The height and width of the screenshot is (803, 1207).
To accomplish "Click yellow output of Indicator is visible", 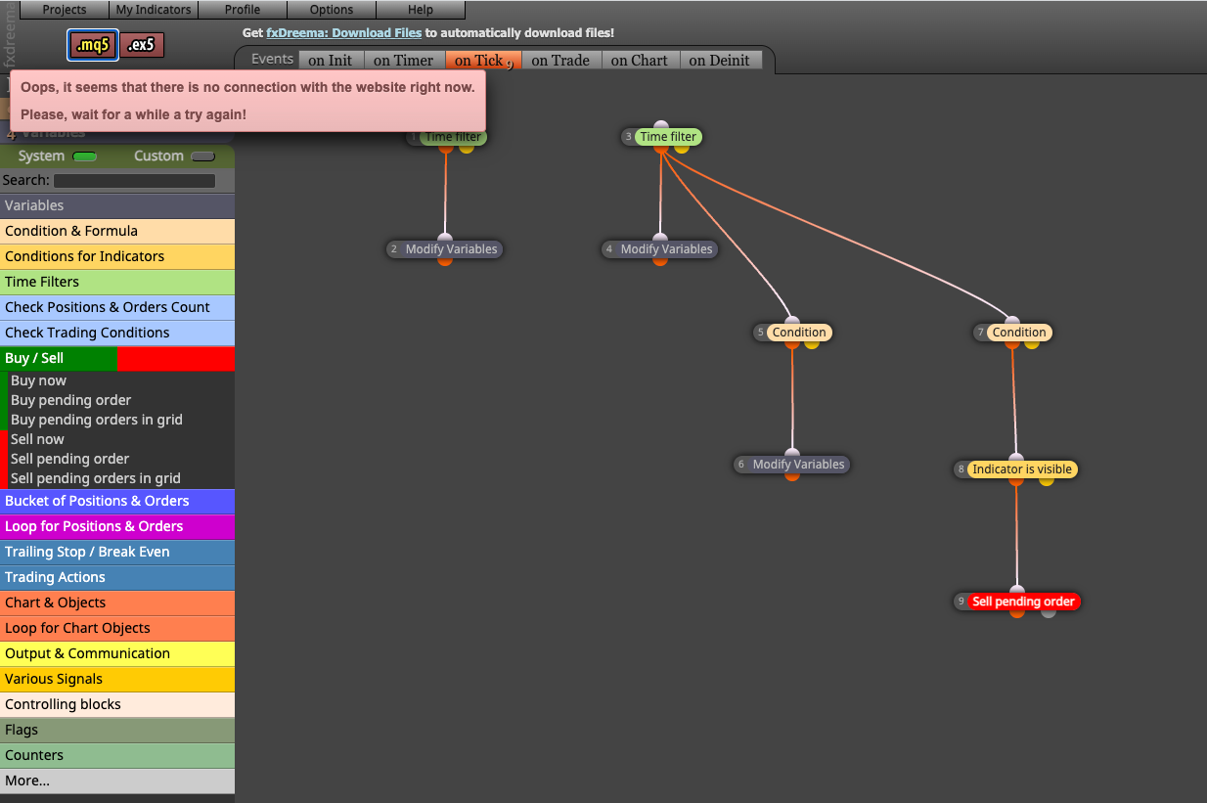I will (1047, 481).
